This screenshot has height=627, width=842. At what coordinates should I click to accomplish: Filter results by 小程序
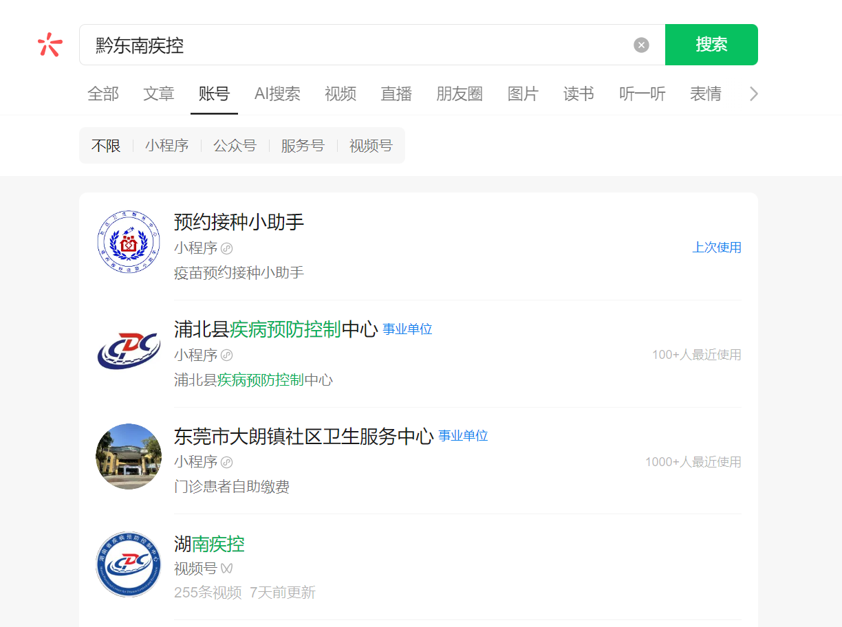[x=166, y=146]
